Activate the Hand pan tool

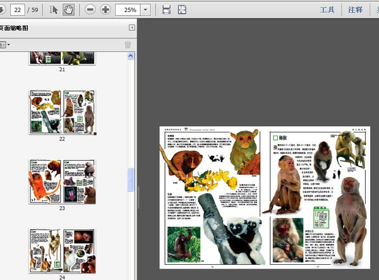click(x=68, y=9)
